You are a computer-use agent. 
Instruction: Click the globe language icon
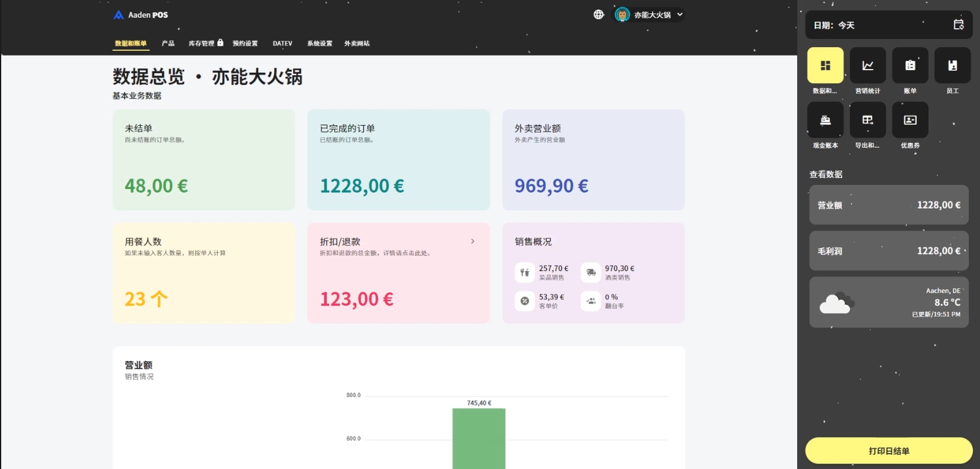coord(598,15)
